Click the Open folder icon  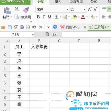[x=3, y=27]
